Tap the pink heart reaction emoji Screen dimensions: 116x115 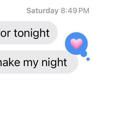coord(76,44)
